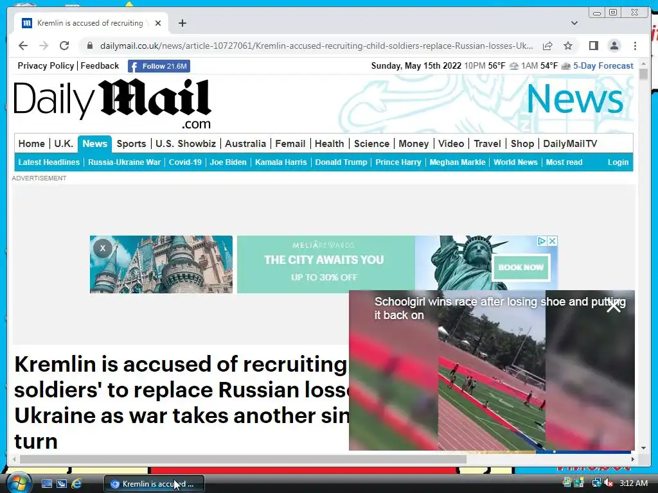This screenshot has height=493, width=658.
Task: Select the News tab
Action: (95, 144)
